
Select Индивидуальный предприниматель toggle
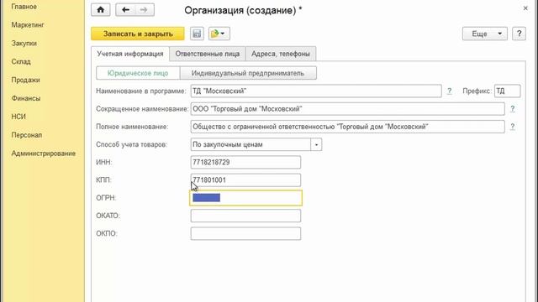click(x=248, y=73)
